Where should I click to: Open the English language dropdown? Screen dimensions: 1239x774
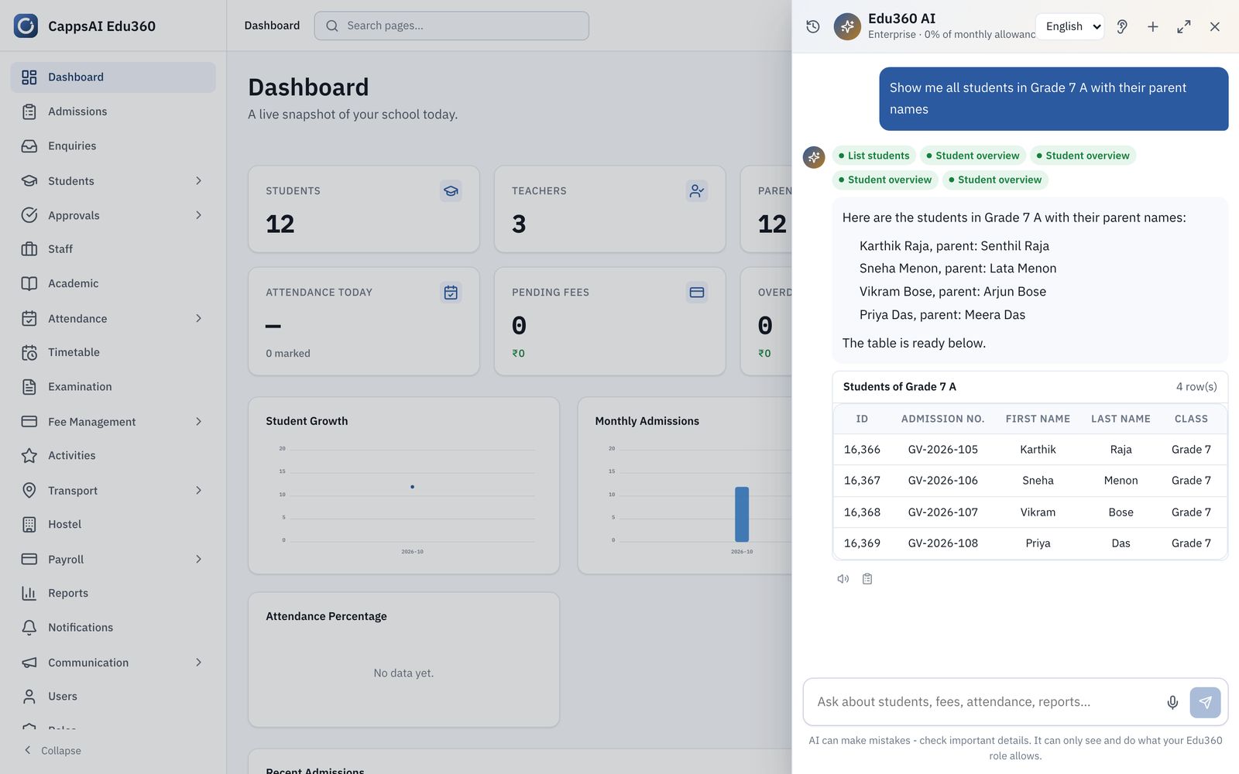[1070, 26]
